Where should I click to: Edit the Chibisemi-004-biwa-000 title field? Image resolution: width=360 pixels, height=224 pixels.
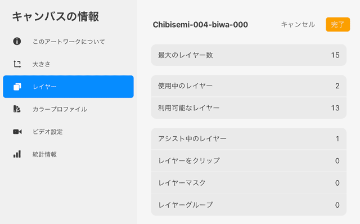pyautogui.click(x=200, y=25)
